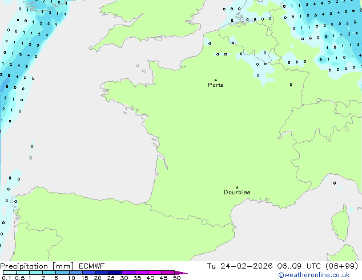This screenshot has height=280, width=362.
Task: Pick the 30–35 mm purple swatch
Action: [x=128, y=273]
